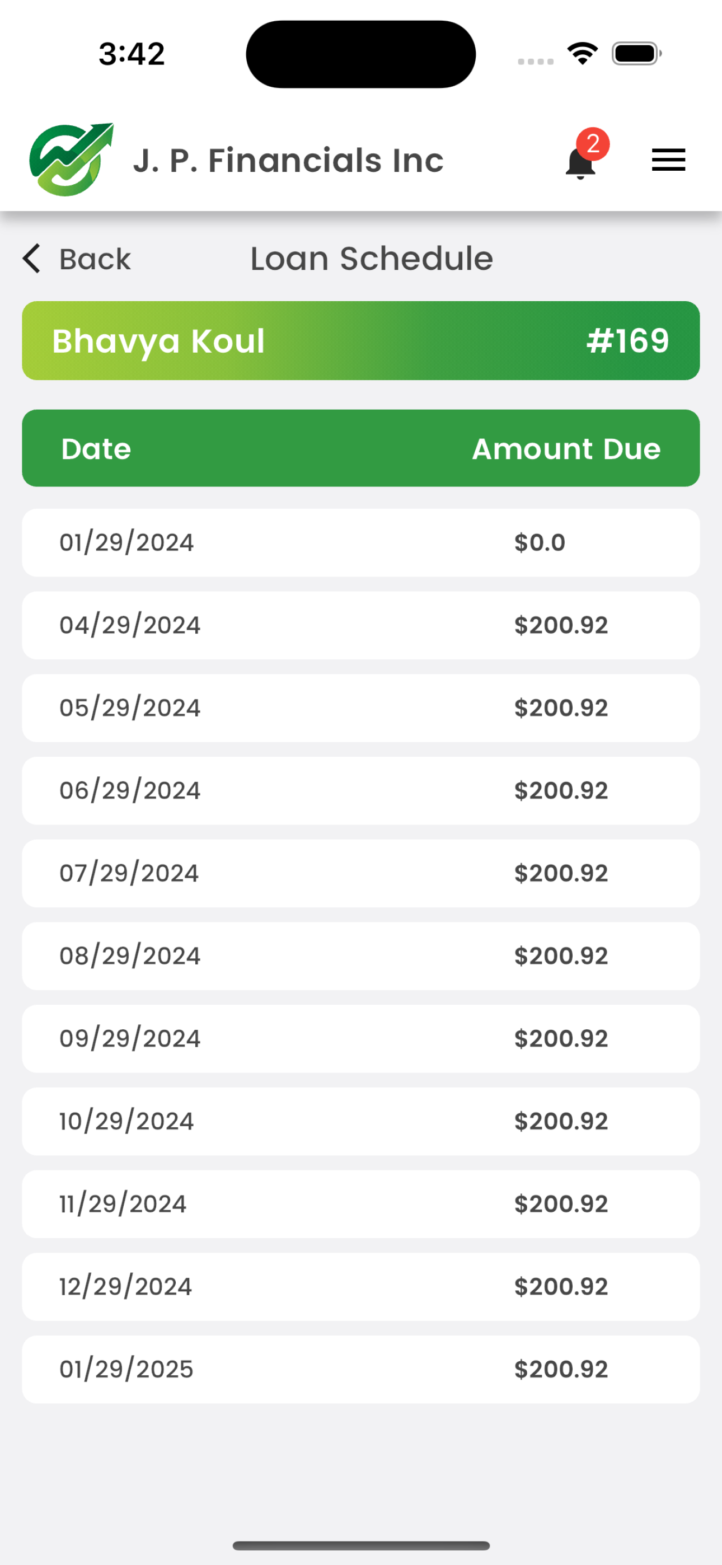722x1565 pixels.
Task: Tap the J. P. Financials logo
Action: [71, 159]
